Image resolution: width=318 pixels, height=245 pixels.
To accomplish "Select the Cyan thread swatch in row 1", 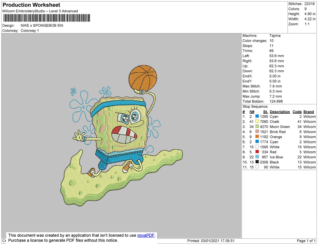I will [x=257, y=116].
